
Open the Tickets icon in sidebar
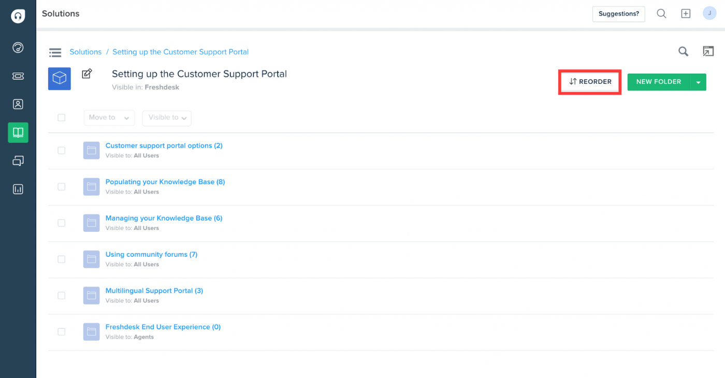point(18,76)
